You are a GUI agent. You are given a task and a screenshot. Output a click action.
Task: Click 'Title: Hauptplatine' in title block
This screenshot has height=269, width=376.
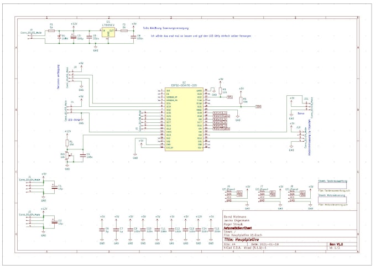click(242, 240)
